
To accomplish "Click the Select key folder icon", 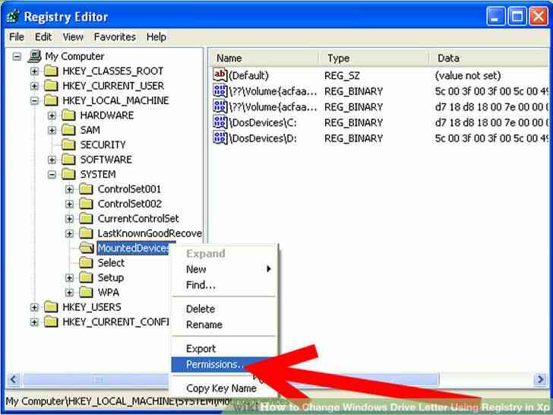I will [87, 263].
